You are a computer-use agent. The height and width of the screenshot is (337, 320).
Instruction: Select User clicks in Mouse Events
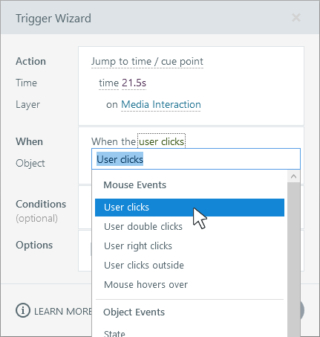pos(189,208)
